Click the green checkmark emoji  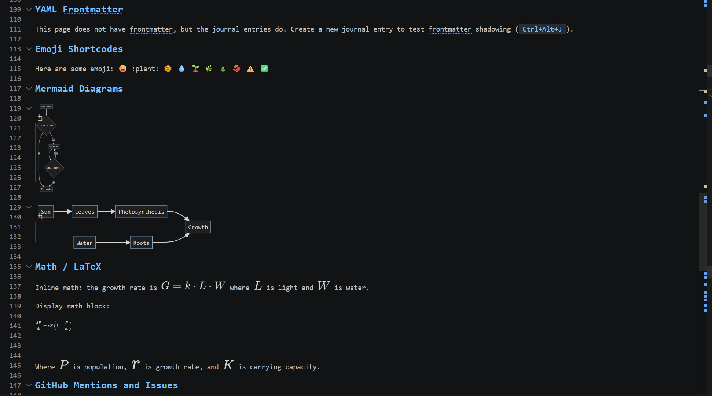point(264,69)
